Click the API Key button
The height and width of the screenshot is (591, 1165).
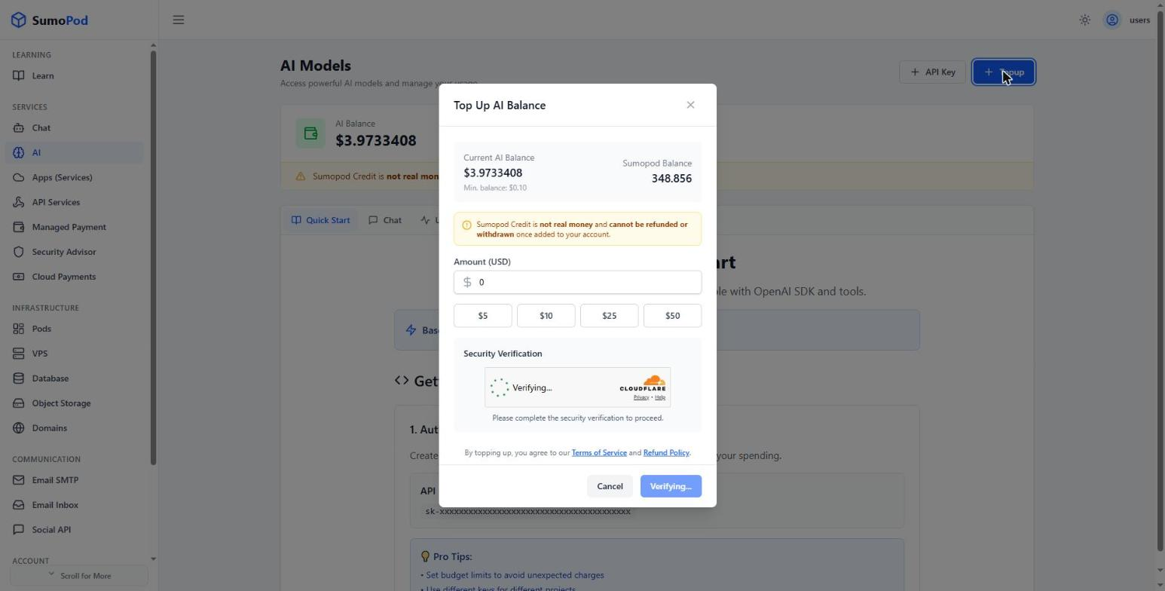pos(932,72)
